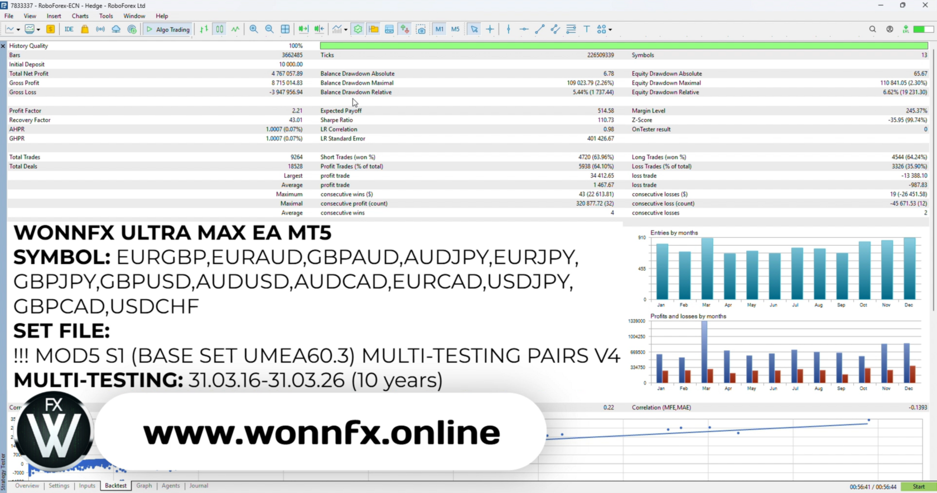The height and width of the screenshot is (493, 937).
Task: Switch to the Agents tab
Action: (171, 486)
